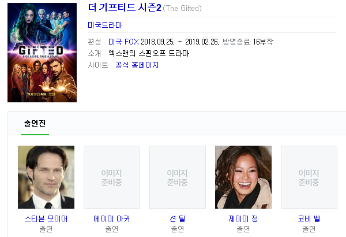Follow the 미국 FOX broadcaster link
The height and width of the screenshot is (237, 346).
click(123, 42)
